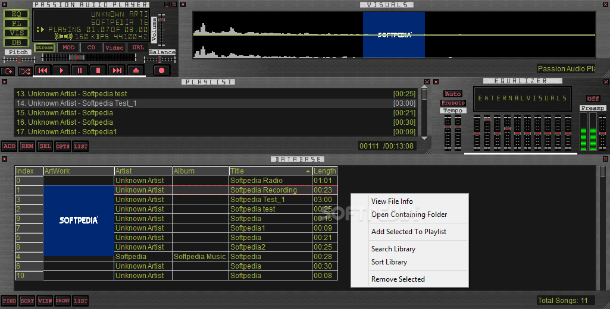Viewport: 610px width, 309px height.
Task: Click the Pitch slider handle
Action: (x=19, y=60)
